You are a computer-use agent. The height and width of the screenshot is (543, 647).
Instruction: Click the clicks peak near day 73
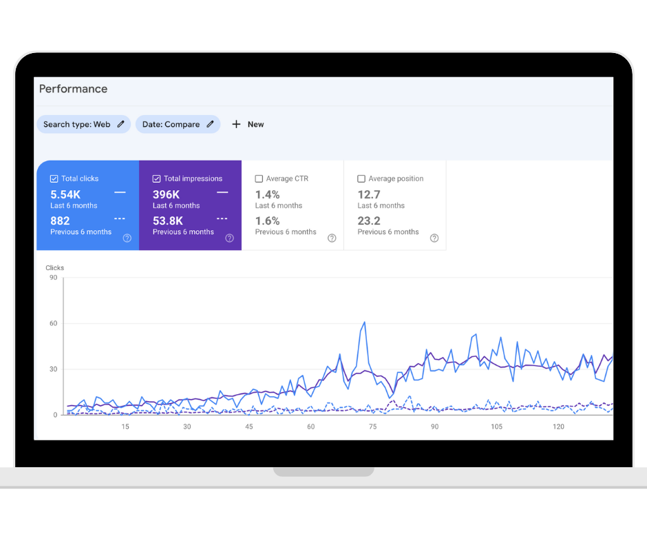[364, 322]
